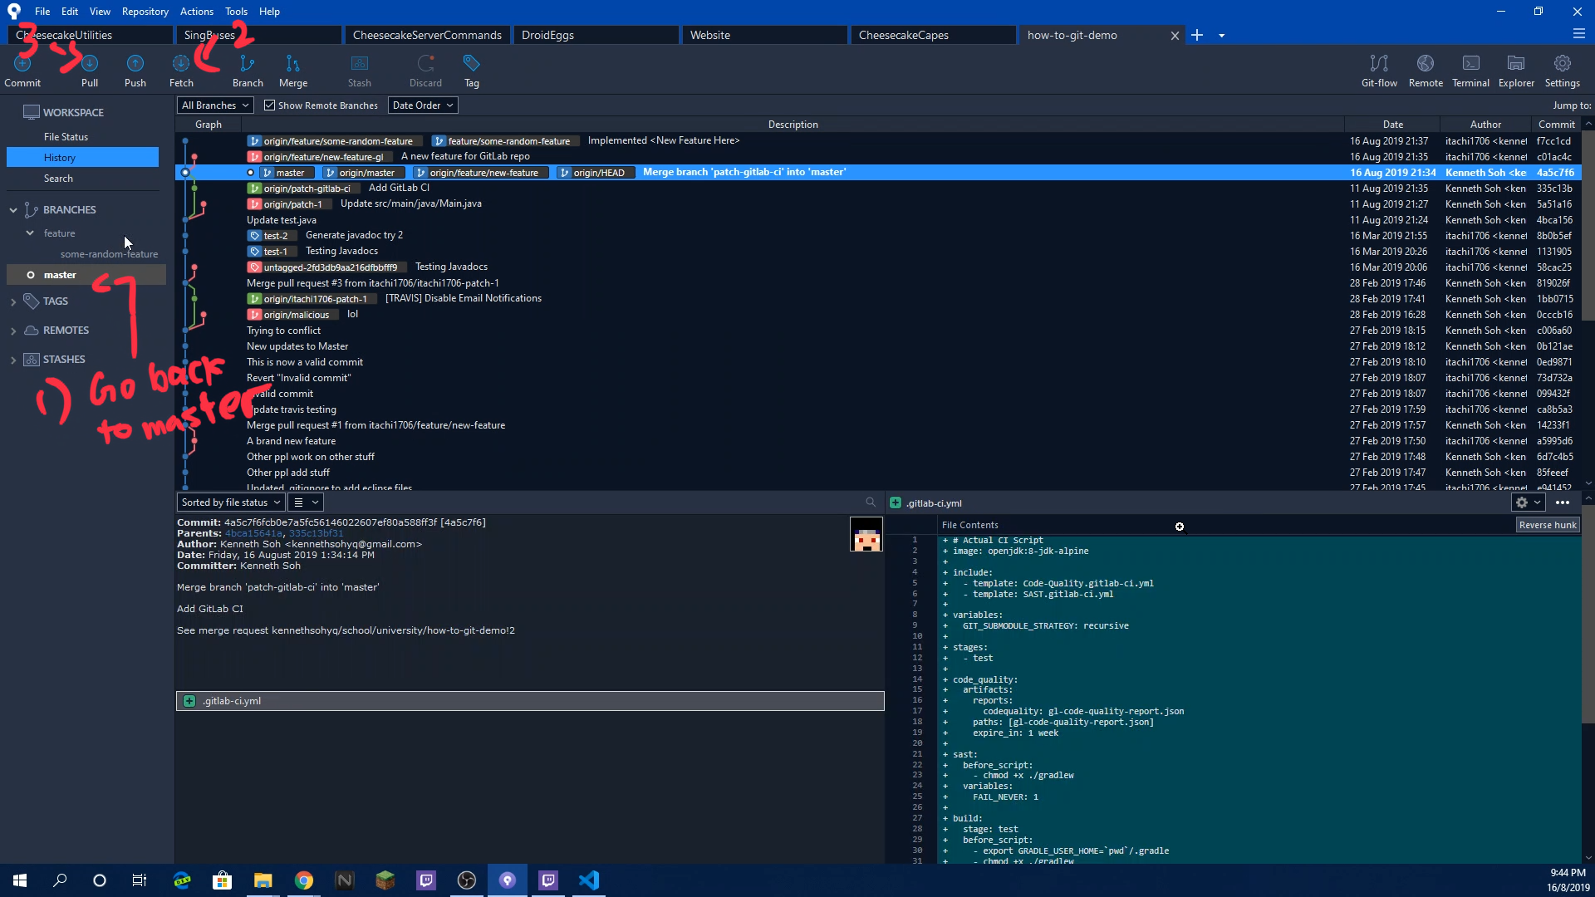
Task: Click the Stash toolbar icon
Action: (x=360, y=71)
